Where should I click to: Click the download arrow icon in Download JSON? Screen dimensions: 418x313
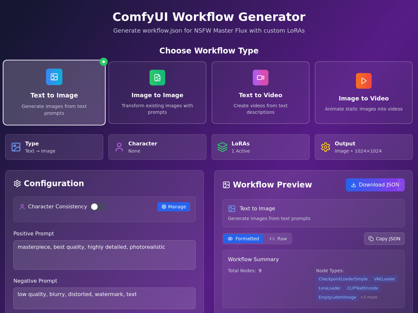pos(354,185)
